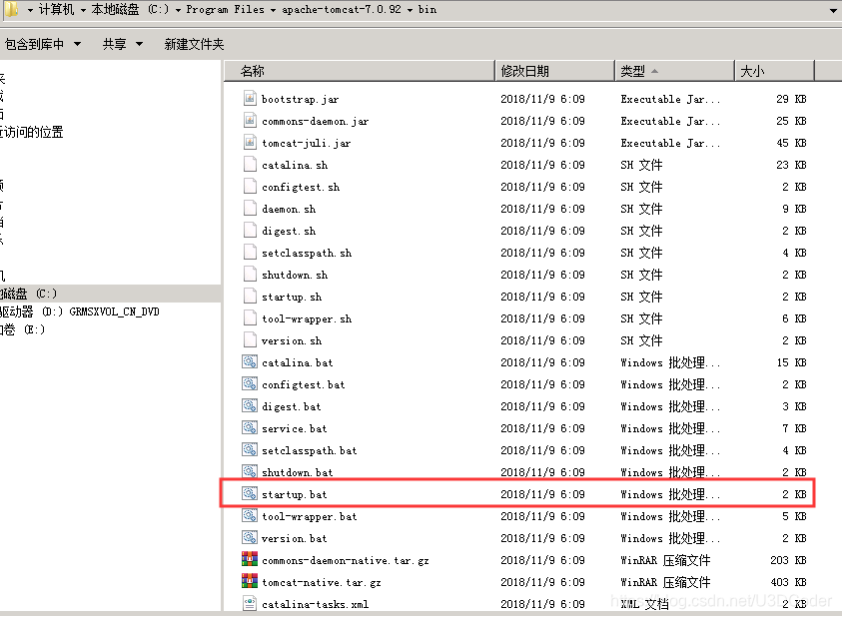Click the bin breadcrumb segment
Image resolution: width=842 pixels, height=619 pixels.
(x=427, y=10)
